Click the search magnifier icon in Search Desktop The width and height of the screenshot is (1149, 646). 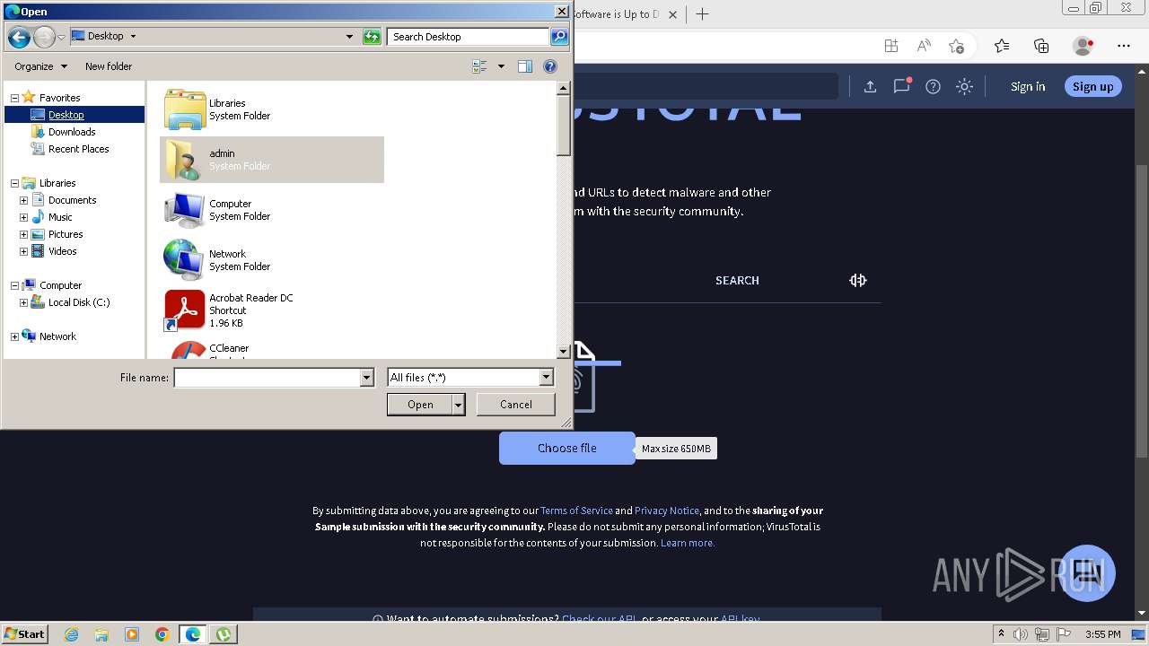559,37
